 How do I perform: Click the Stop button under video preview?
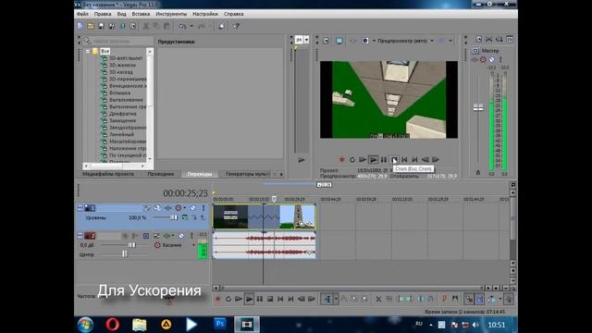click(x=394, y=160)
